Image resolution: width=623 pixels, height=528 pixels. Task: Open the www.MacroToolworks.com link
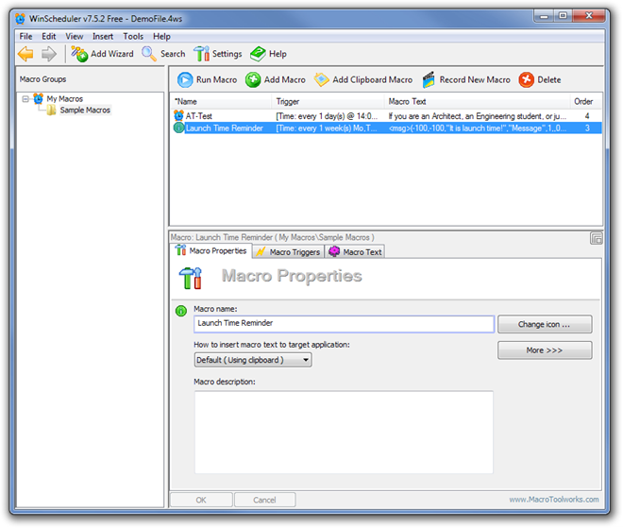[554, 500]
